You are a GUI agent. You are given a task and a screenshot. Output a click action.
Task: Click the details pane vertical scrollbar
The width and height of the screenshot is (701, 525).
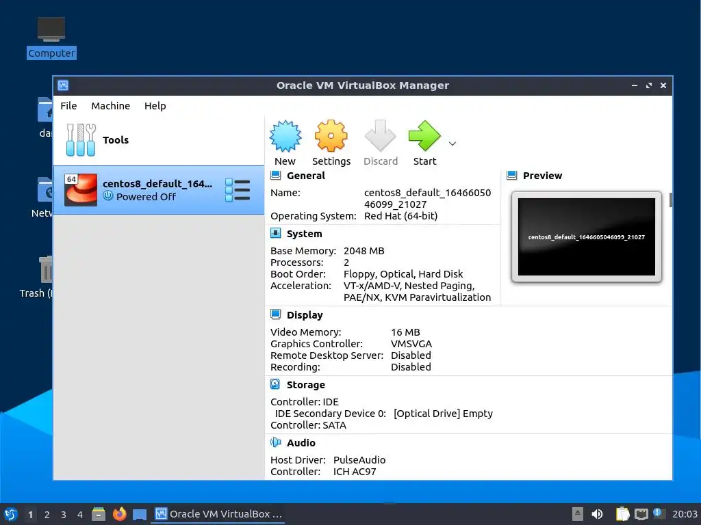click(670, 200)
